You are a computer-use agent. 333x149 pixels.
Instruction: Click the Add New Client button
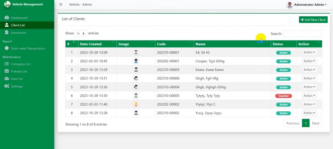[x=313, y=20]
